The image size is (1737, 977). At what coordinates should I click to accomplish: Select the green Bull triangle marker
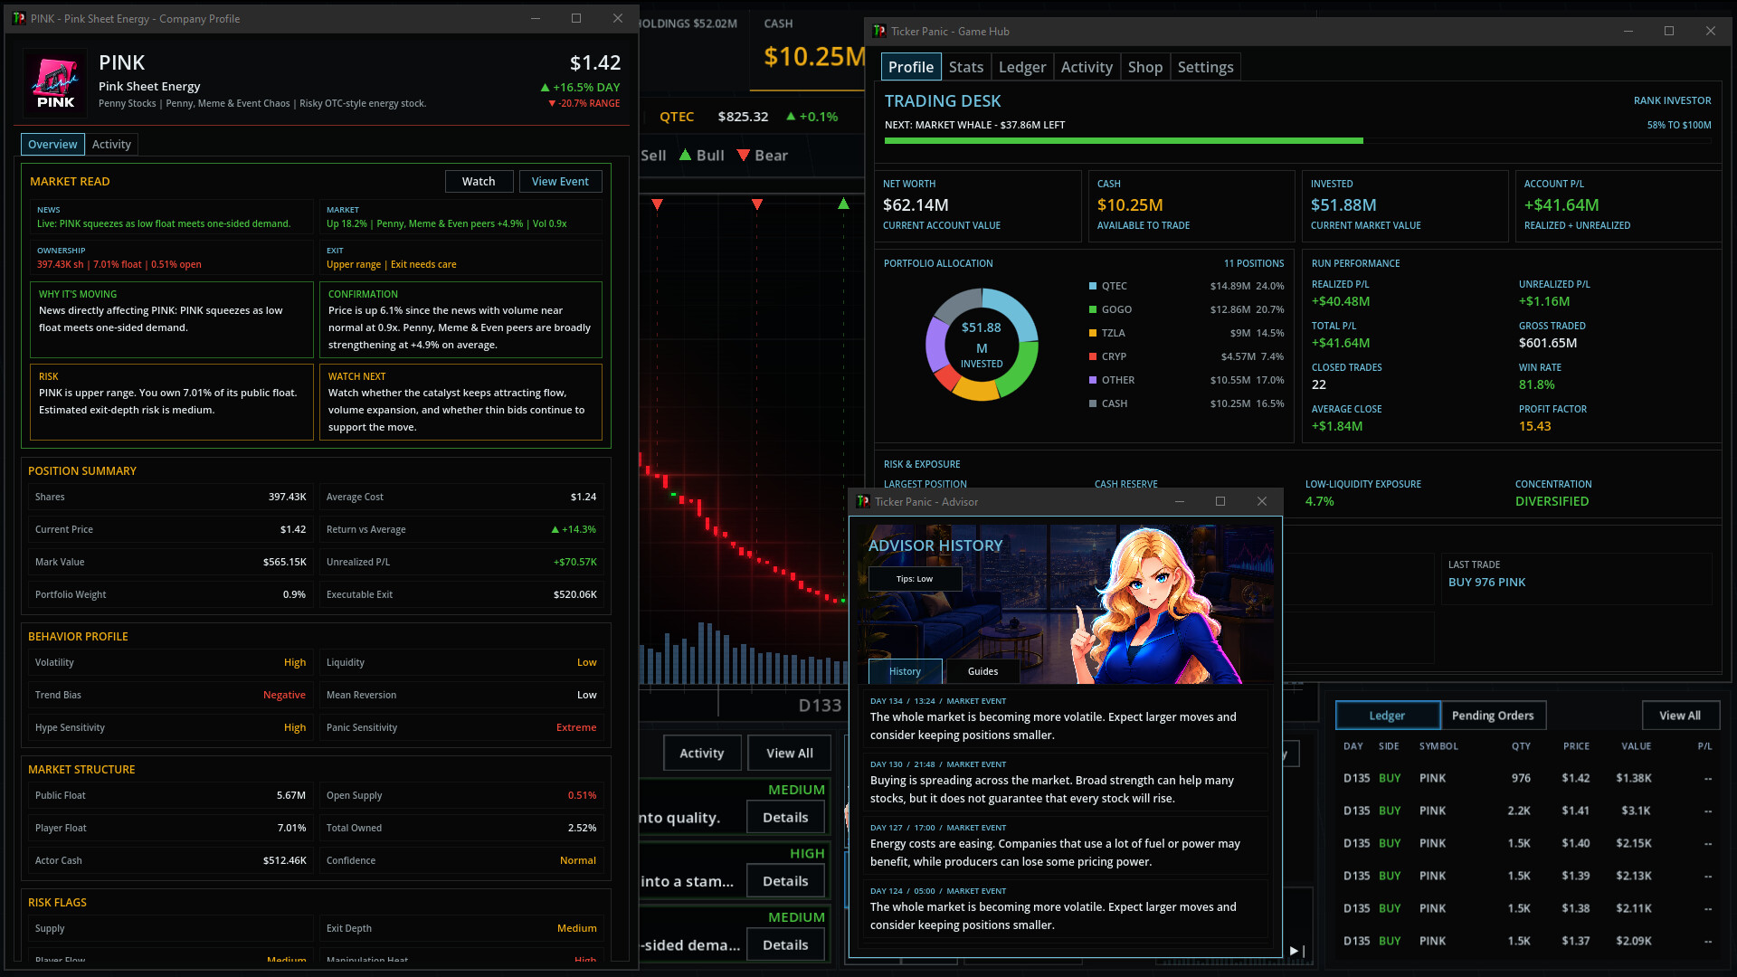685,155
